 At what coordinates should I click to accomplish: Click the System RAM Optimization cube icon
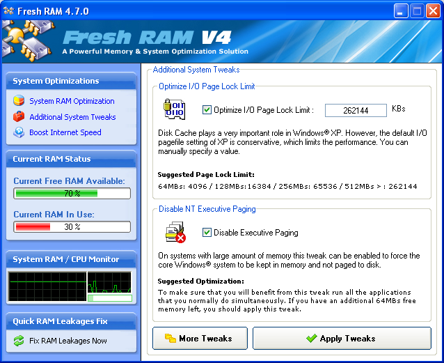pos(19,100)
